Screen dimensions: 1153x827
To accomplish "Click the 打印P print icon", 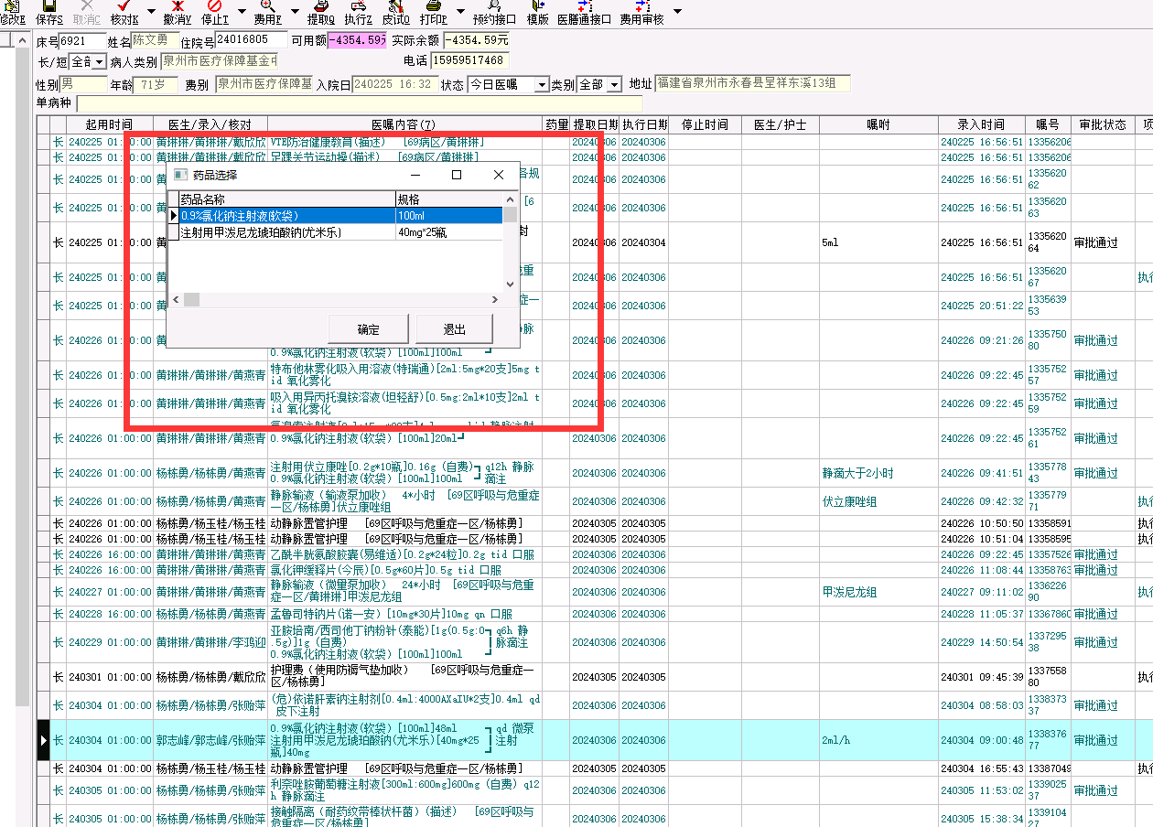I will [433, 12].
